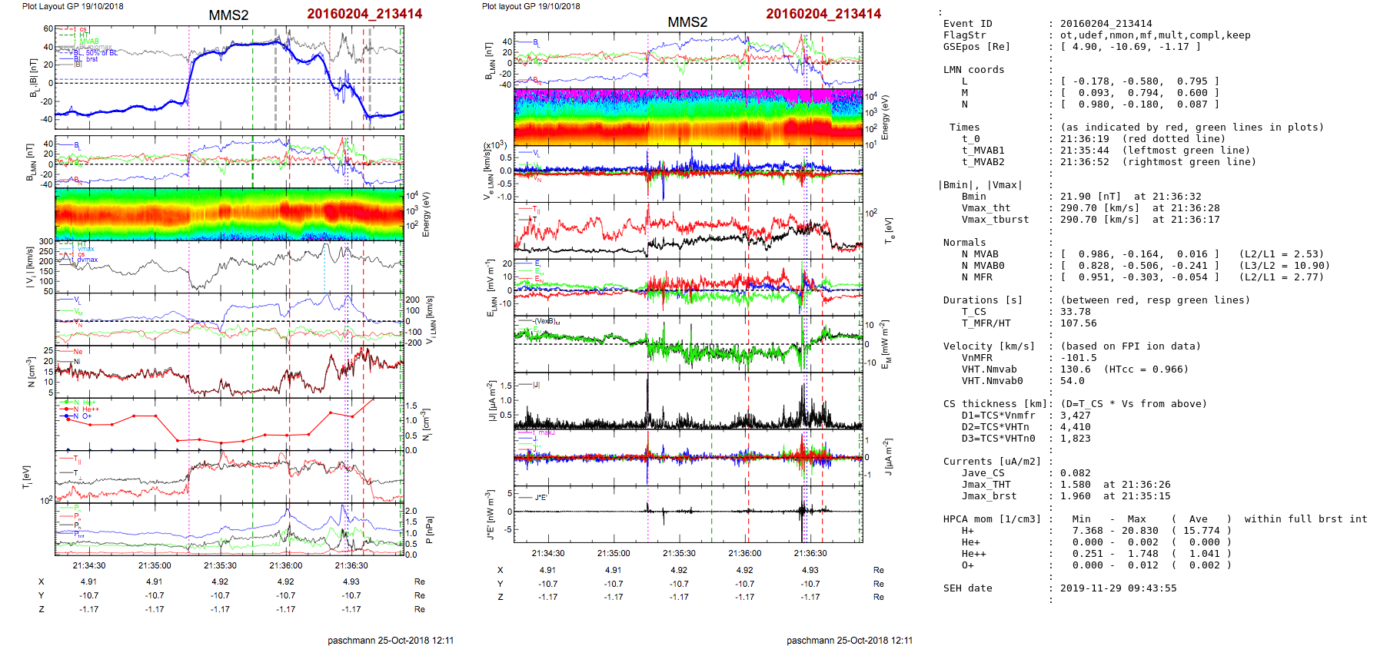Click the 'HPCA mom [1/cm3]' heading
Screen dimensions: 1387x646
pos(992,519)
